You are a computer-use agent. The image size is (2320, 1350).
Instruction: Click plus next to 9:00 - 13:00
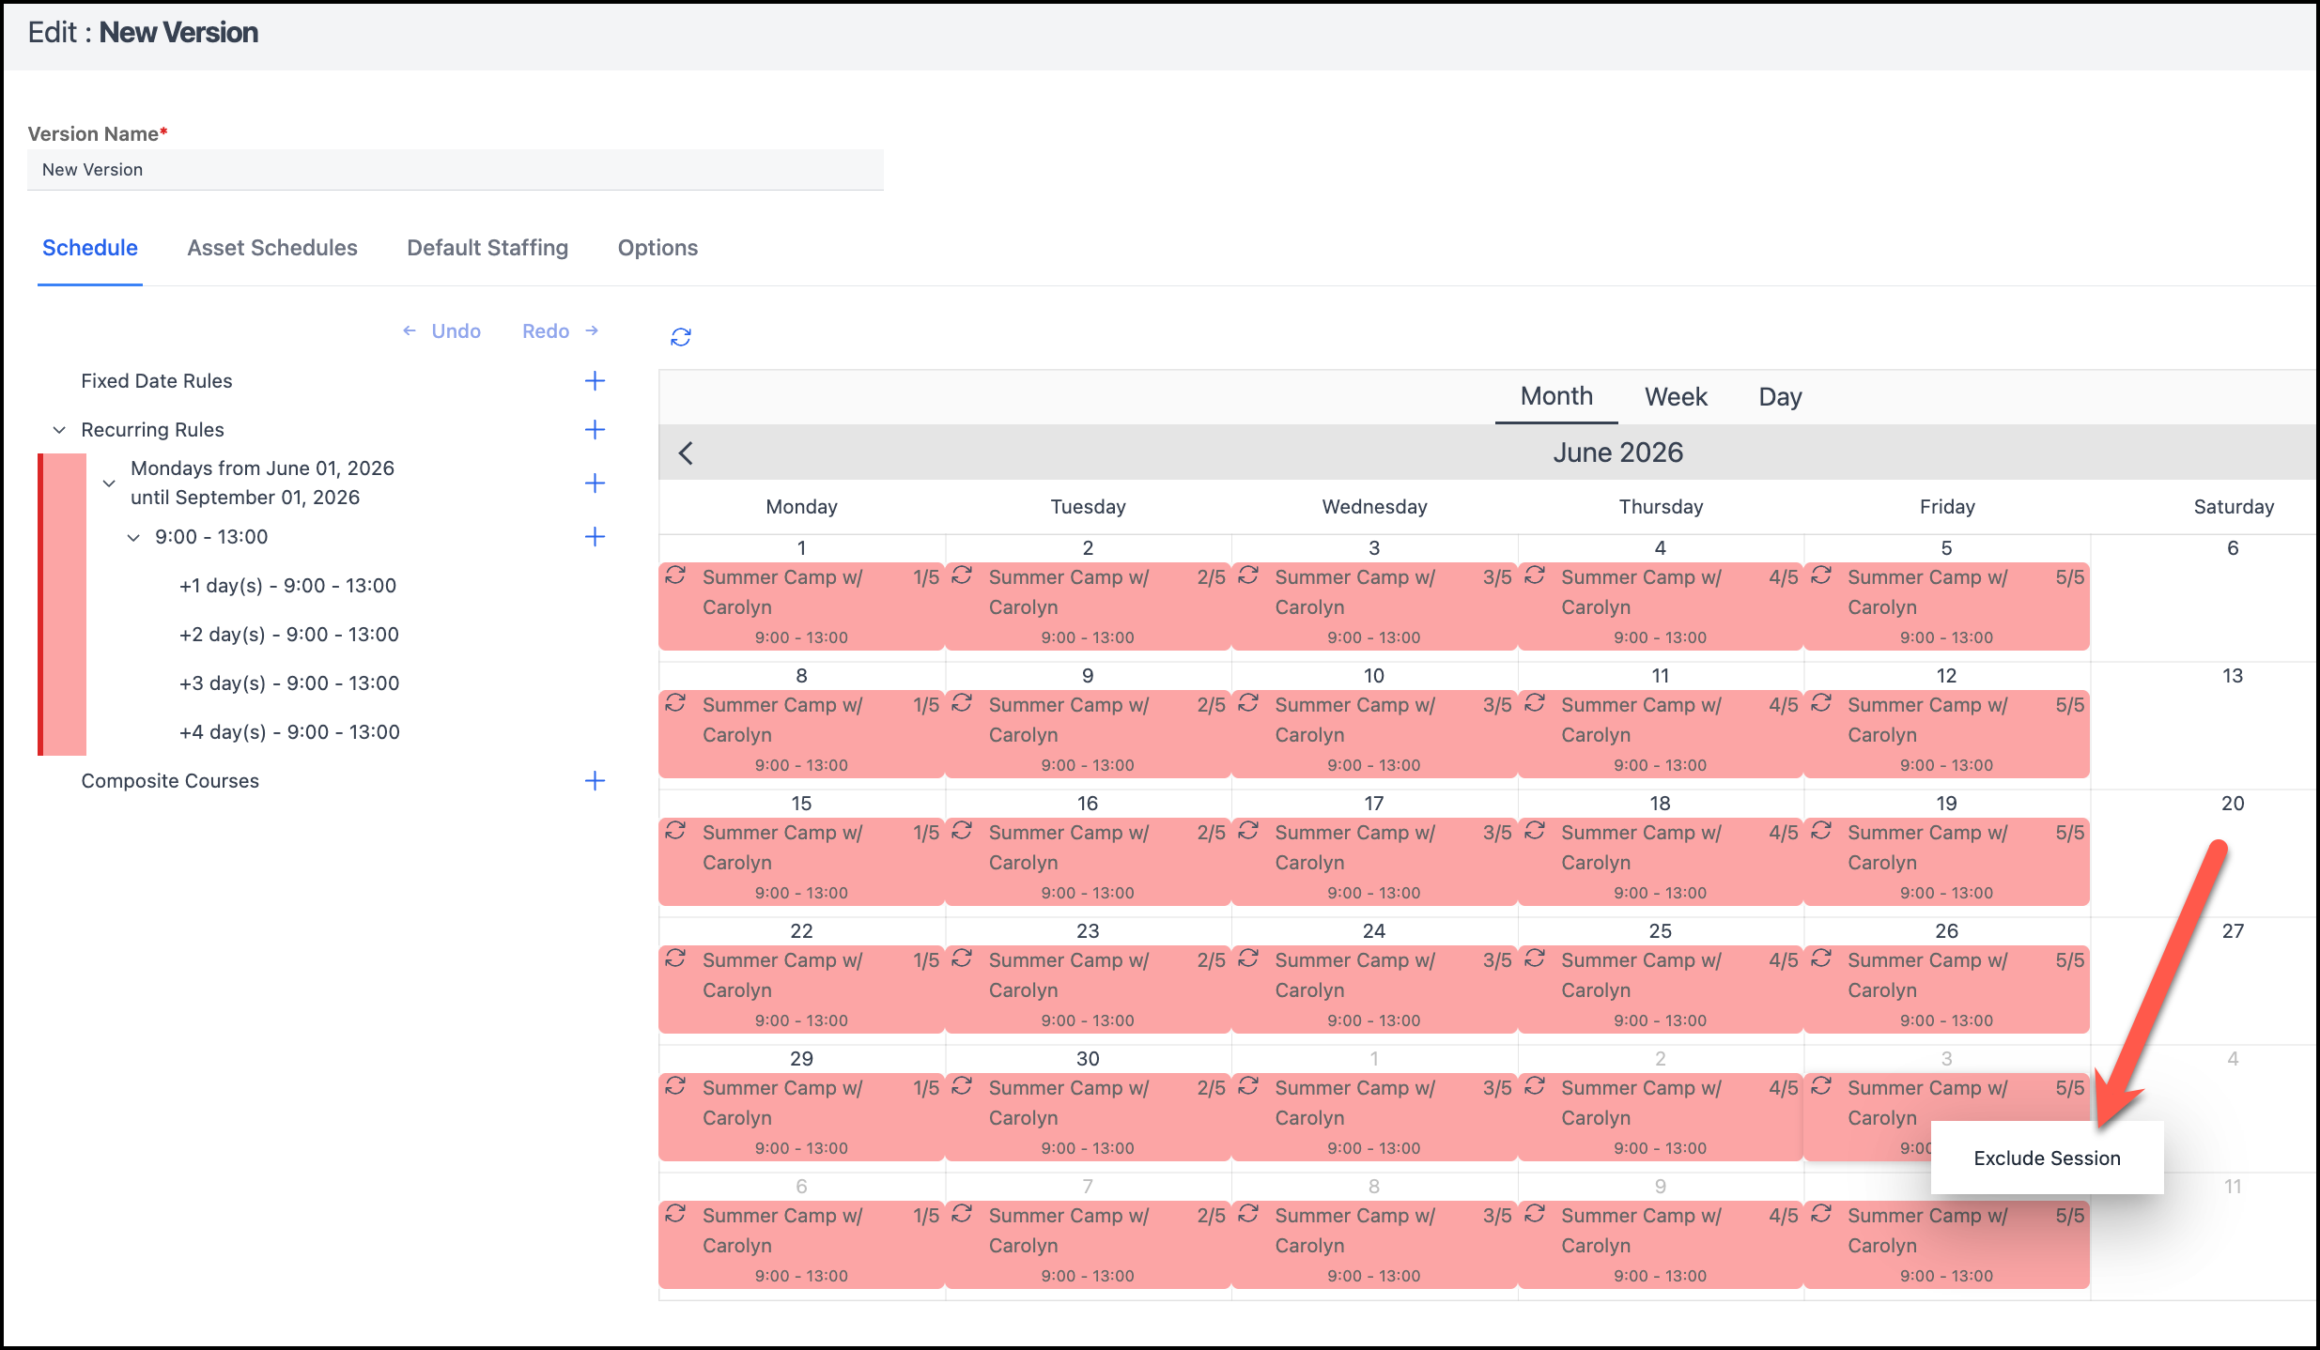pos(595,537)
